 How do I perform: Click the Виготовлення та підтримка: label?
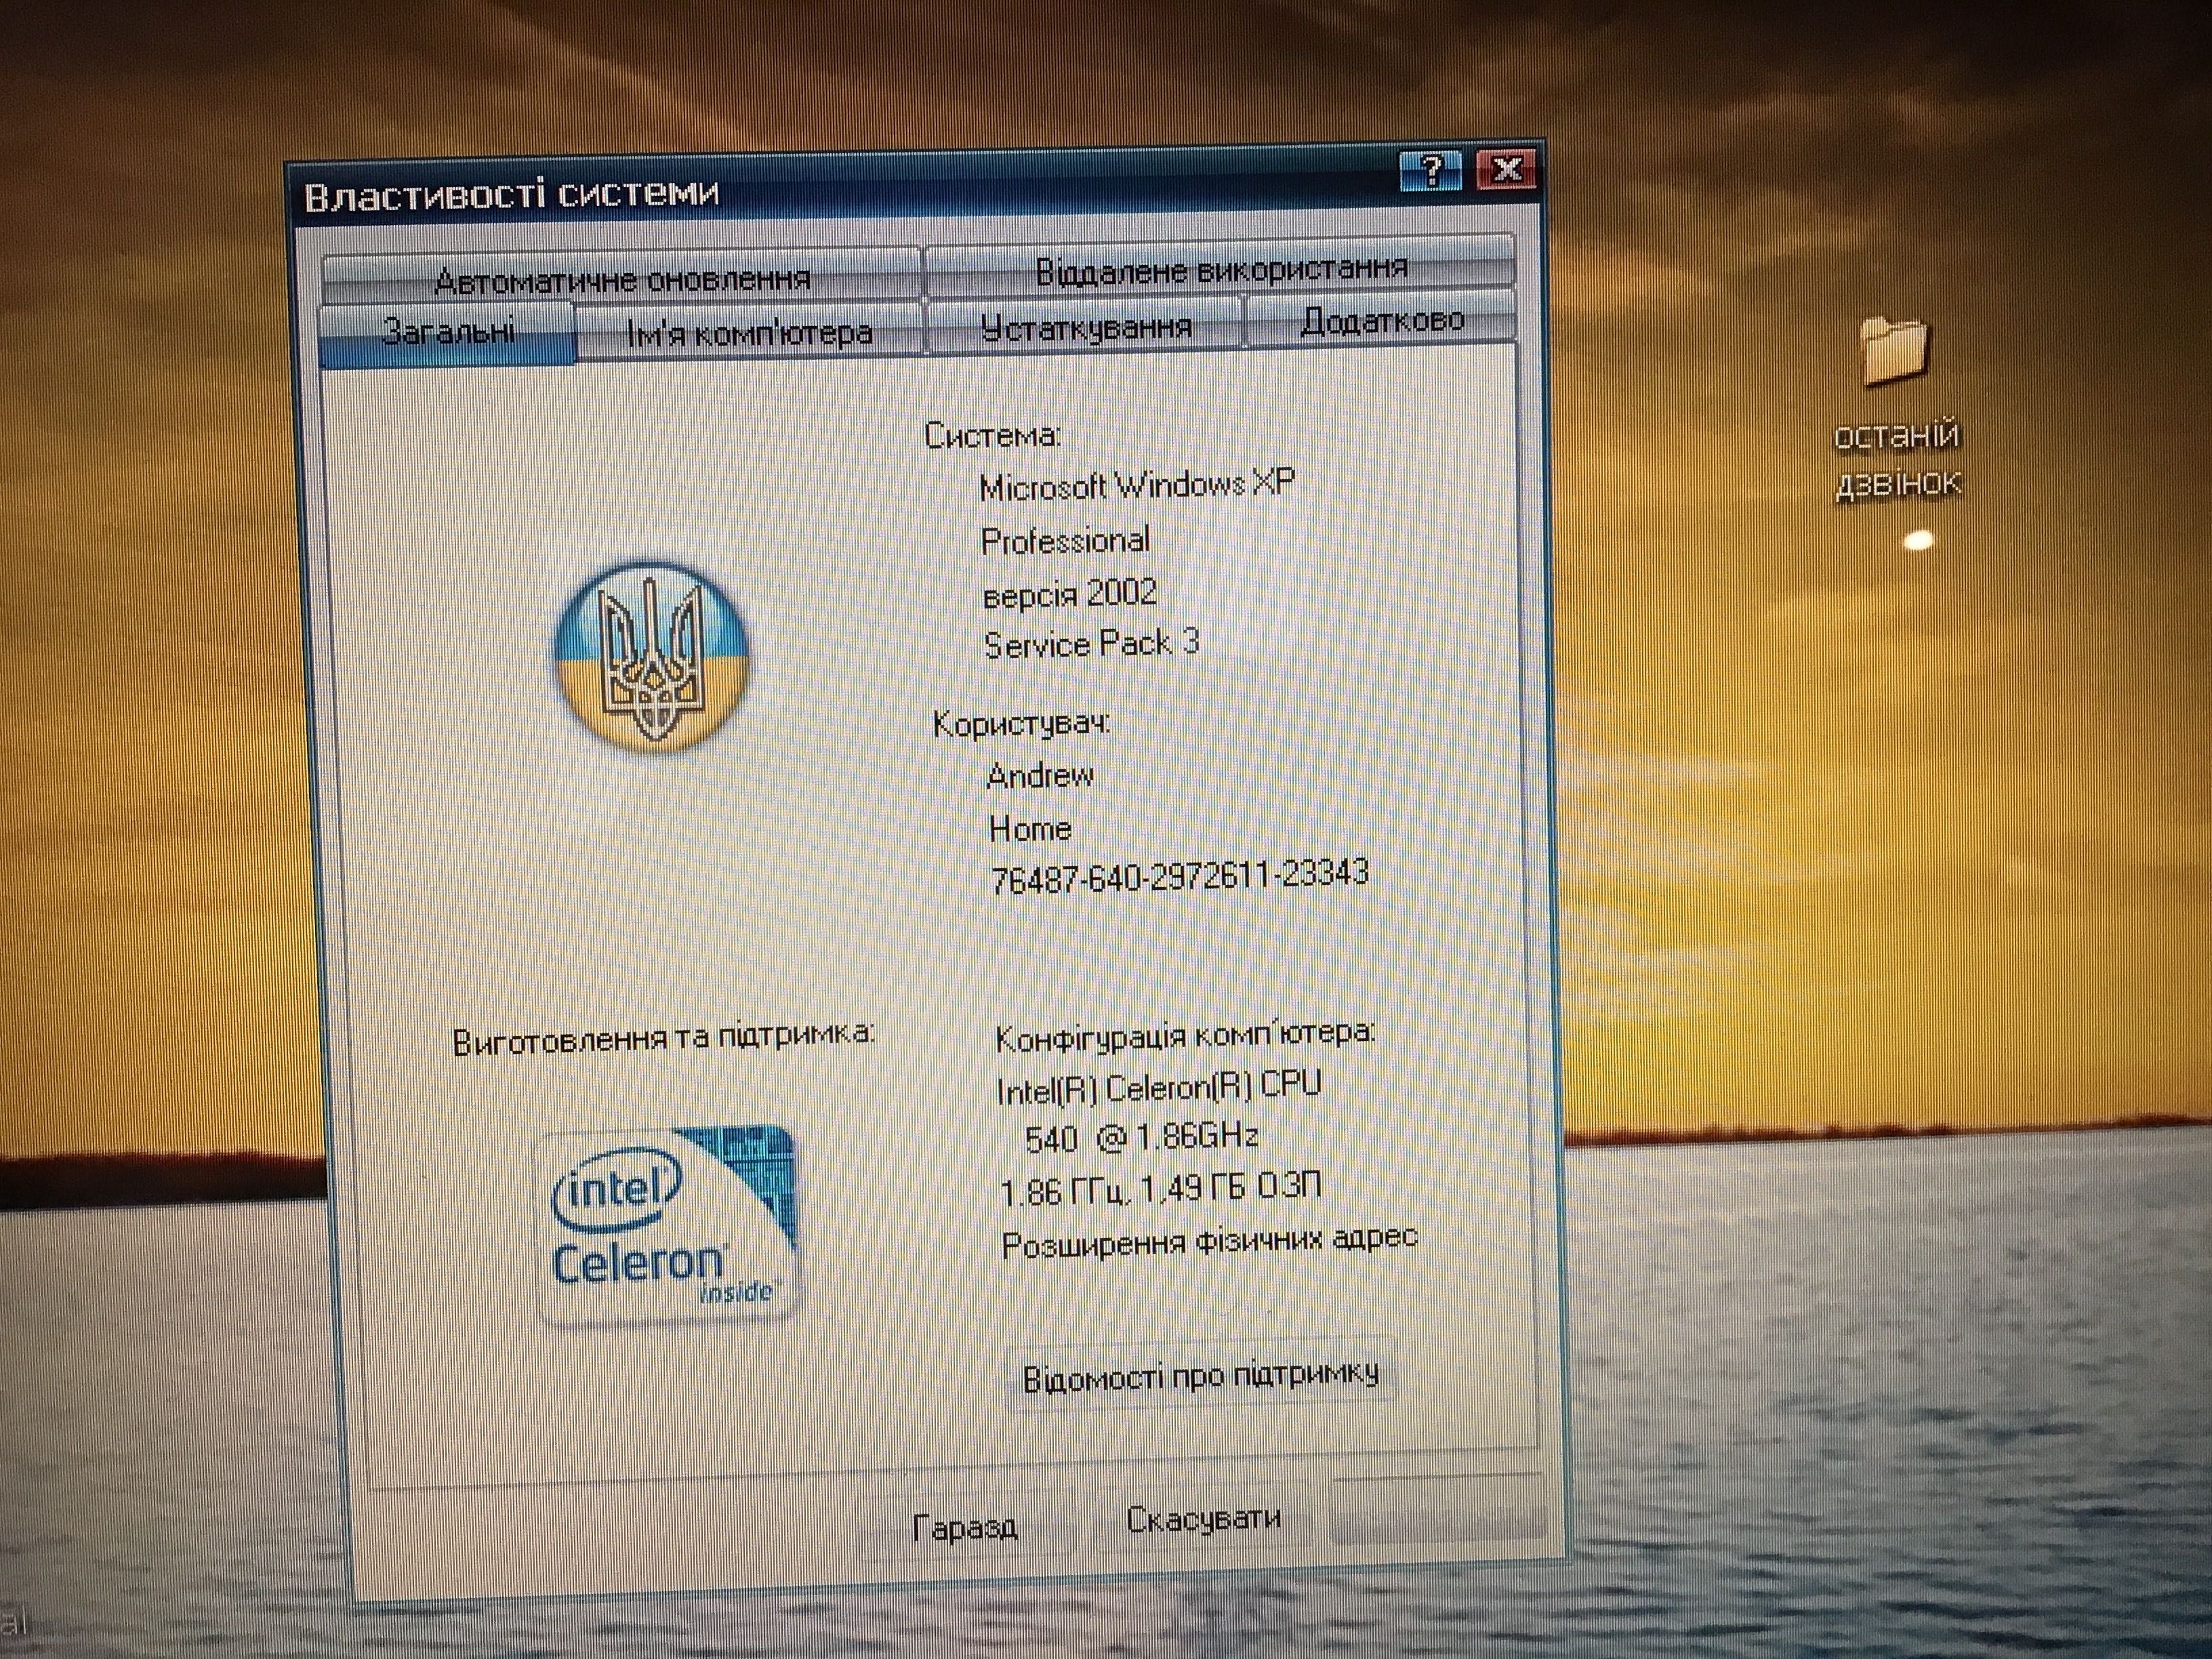[663, 1038]
